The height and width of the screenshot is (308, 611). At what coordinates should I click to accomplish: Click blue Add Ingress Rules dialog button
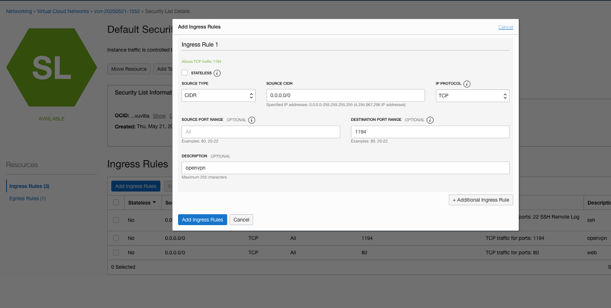click(203, 220)
